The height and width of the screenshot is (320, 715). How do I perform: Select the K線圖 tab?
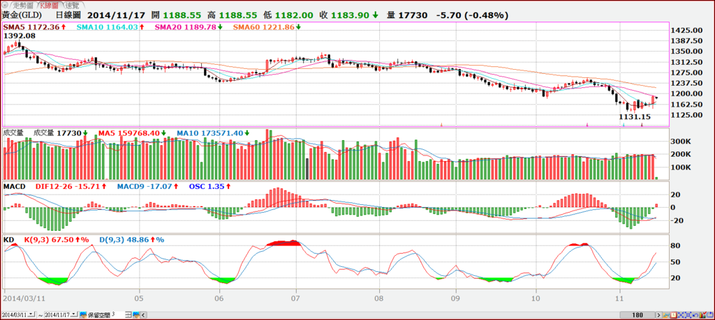(48, 6)
